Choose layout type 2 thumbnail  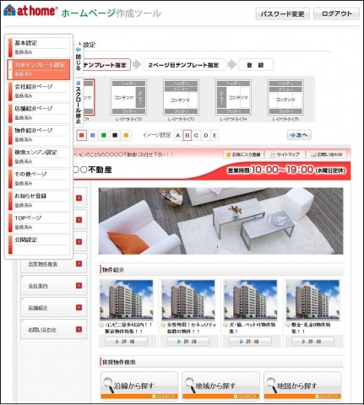tap(129, 98)
